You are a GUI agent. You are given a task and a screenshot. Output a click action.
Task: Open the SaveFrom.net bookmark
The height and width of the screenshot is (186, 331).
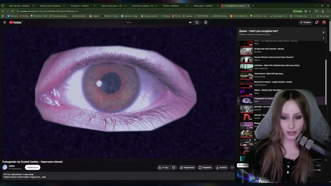pos(259,16)
